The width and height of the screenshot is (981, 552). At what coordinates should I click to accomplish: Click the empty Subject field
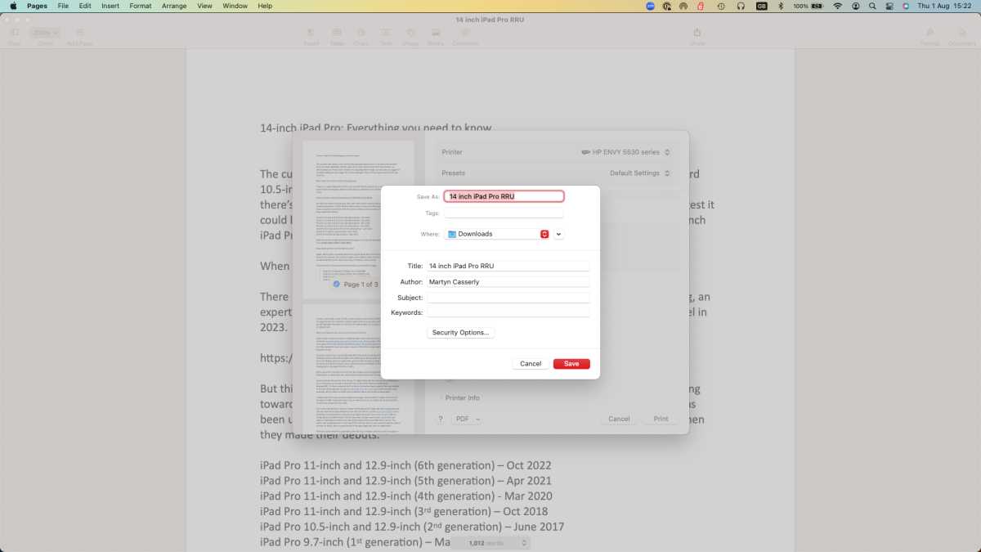coord(508,298)
